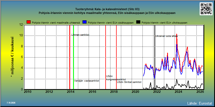The height and width of the screenshot is (107, 215).
Task: Click the y-axis value 12
Action: coord(21,25)
